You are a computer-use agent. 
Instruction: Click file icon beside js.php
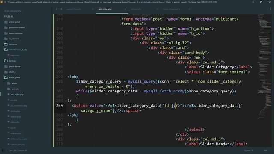click(x=9, y=128)
